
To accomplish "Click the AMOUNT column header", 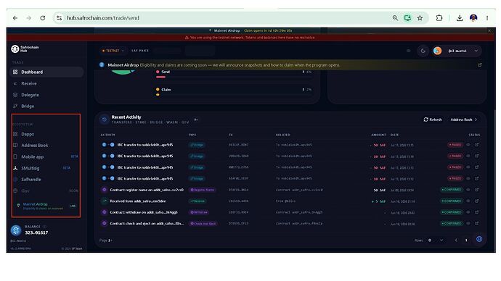I will pyautogui.click(x=378, y=135).
